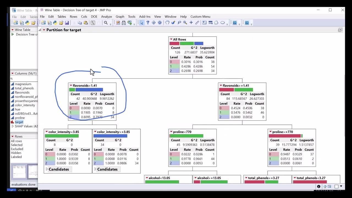This screenshot has height=198, width=352.
Task: Select the Brush tool
Action: [x=173, y=23]
